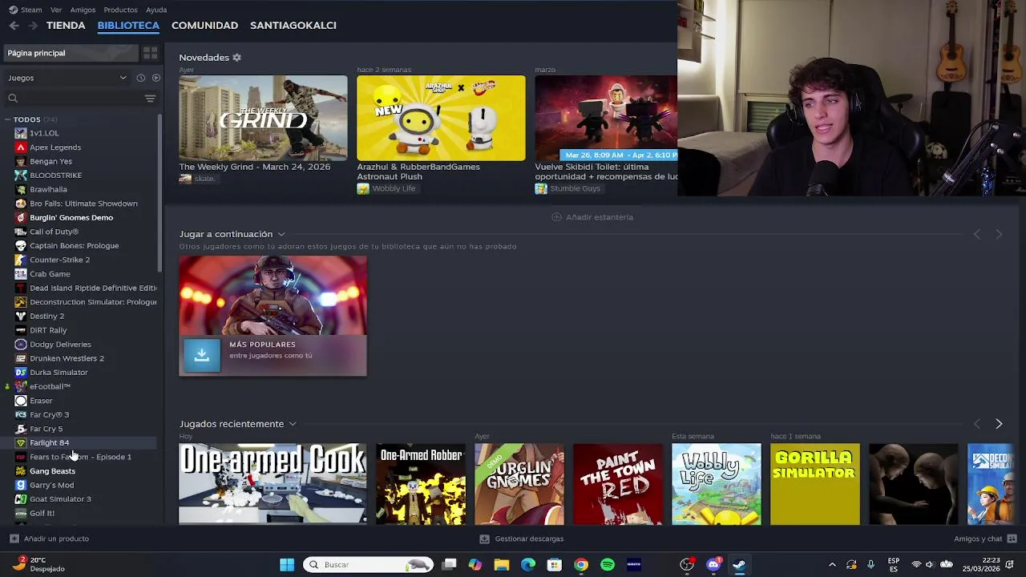
Task: Open the Wobbly Life game cover
Action: pos(717,484)
